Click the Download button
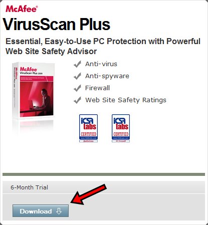Screen dimensions: 208x225 pyautogui.click(x=41, y=211)
